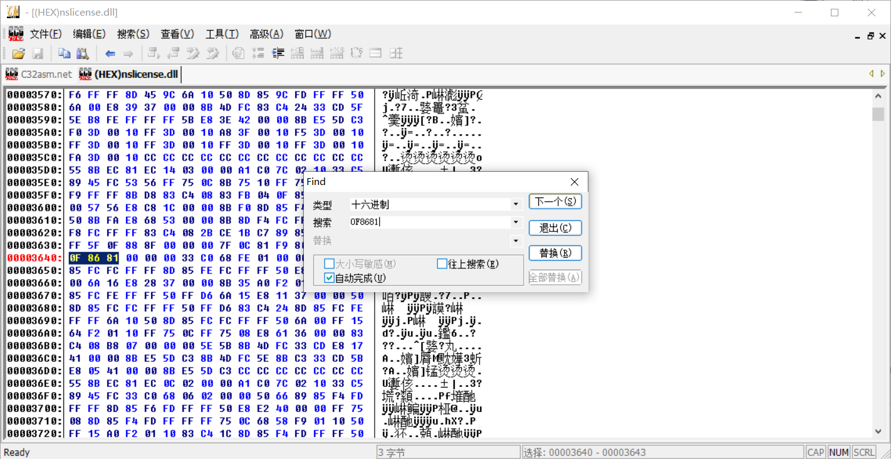Image resolution: width=891 pixels, height=459 pixels.
Task: Click the address 00003570 in the hex view
Action: [34, 95]
